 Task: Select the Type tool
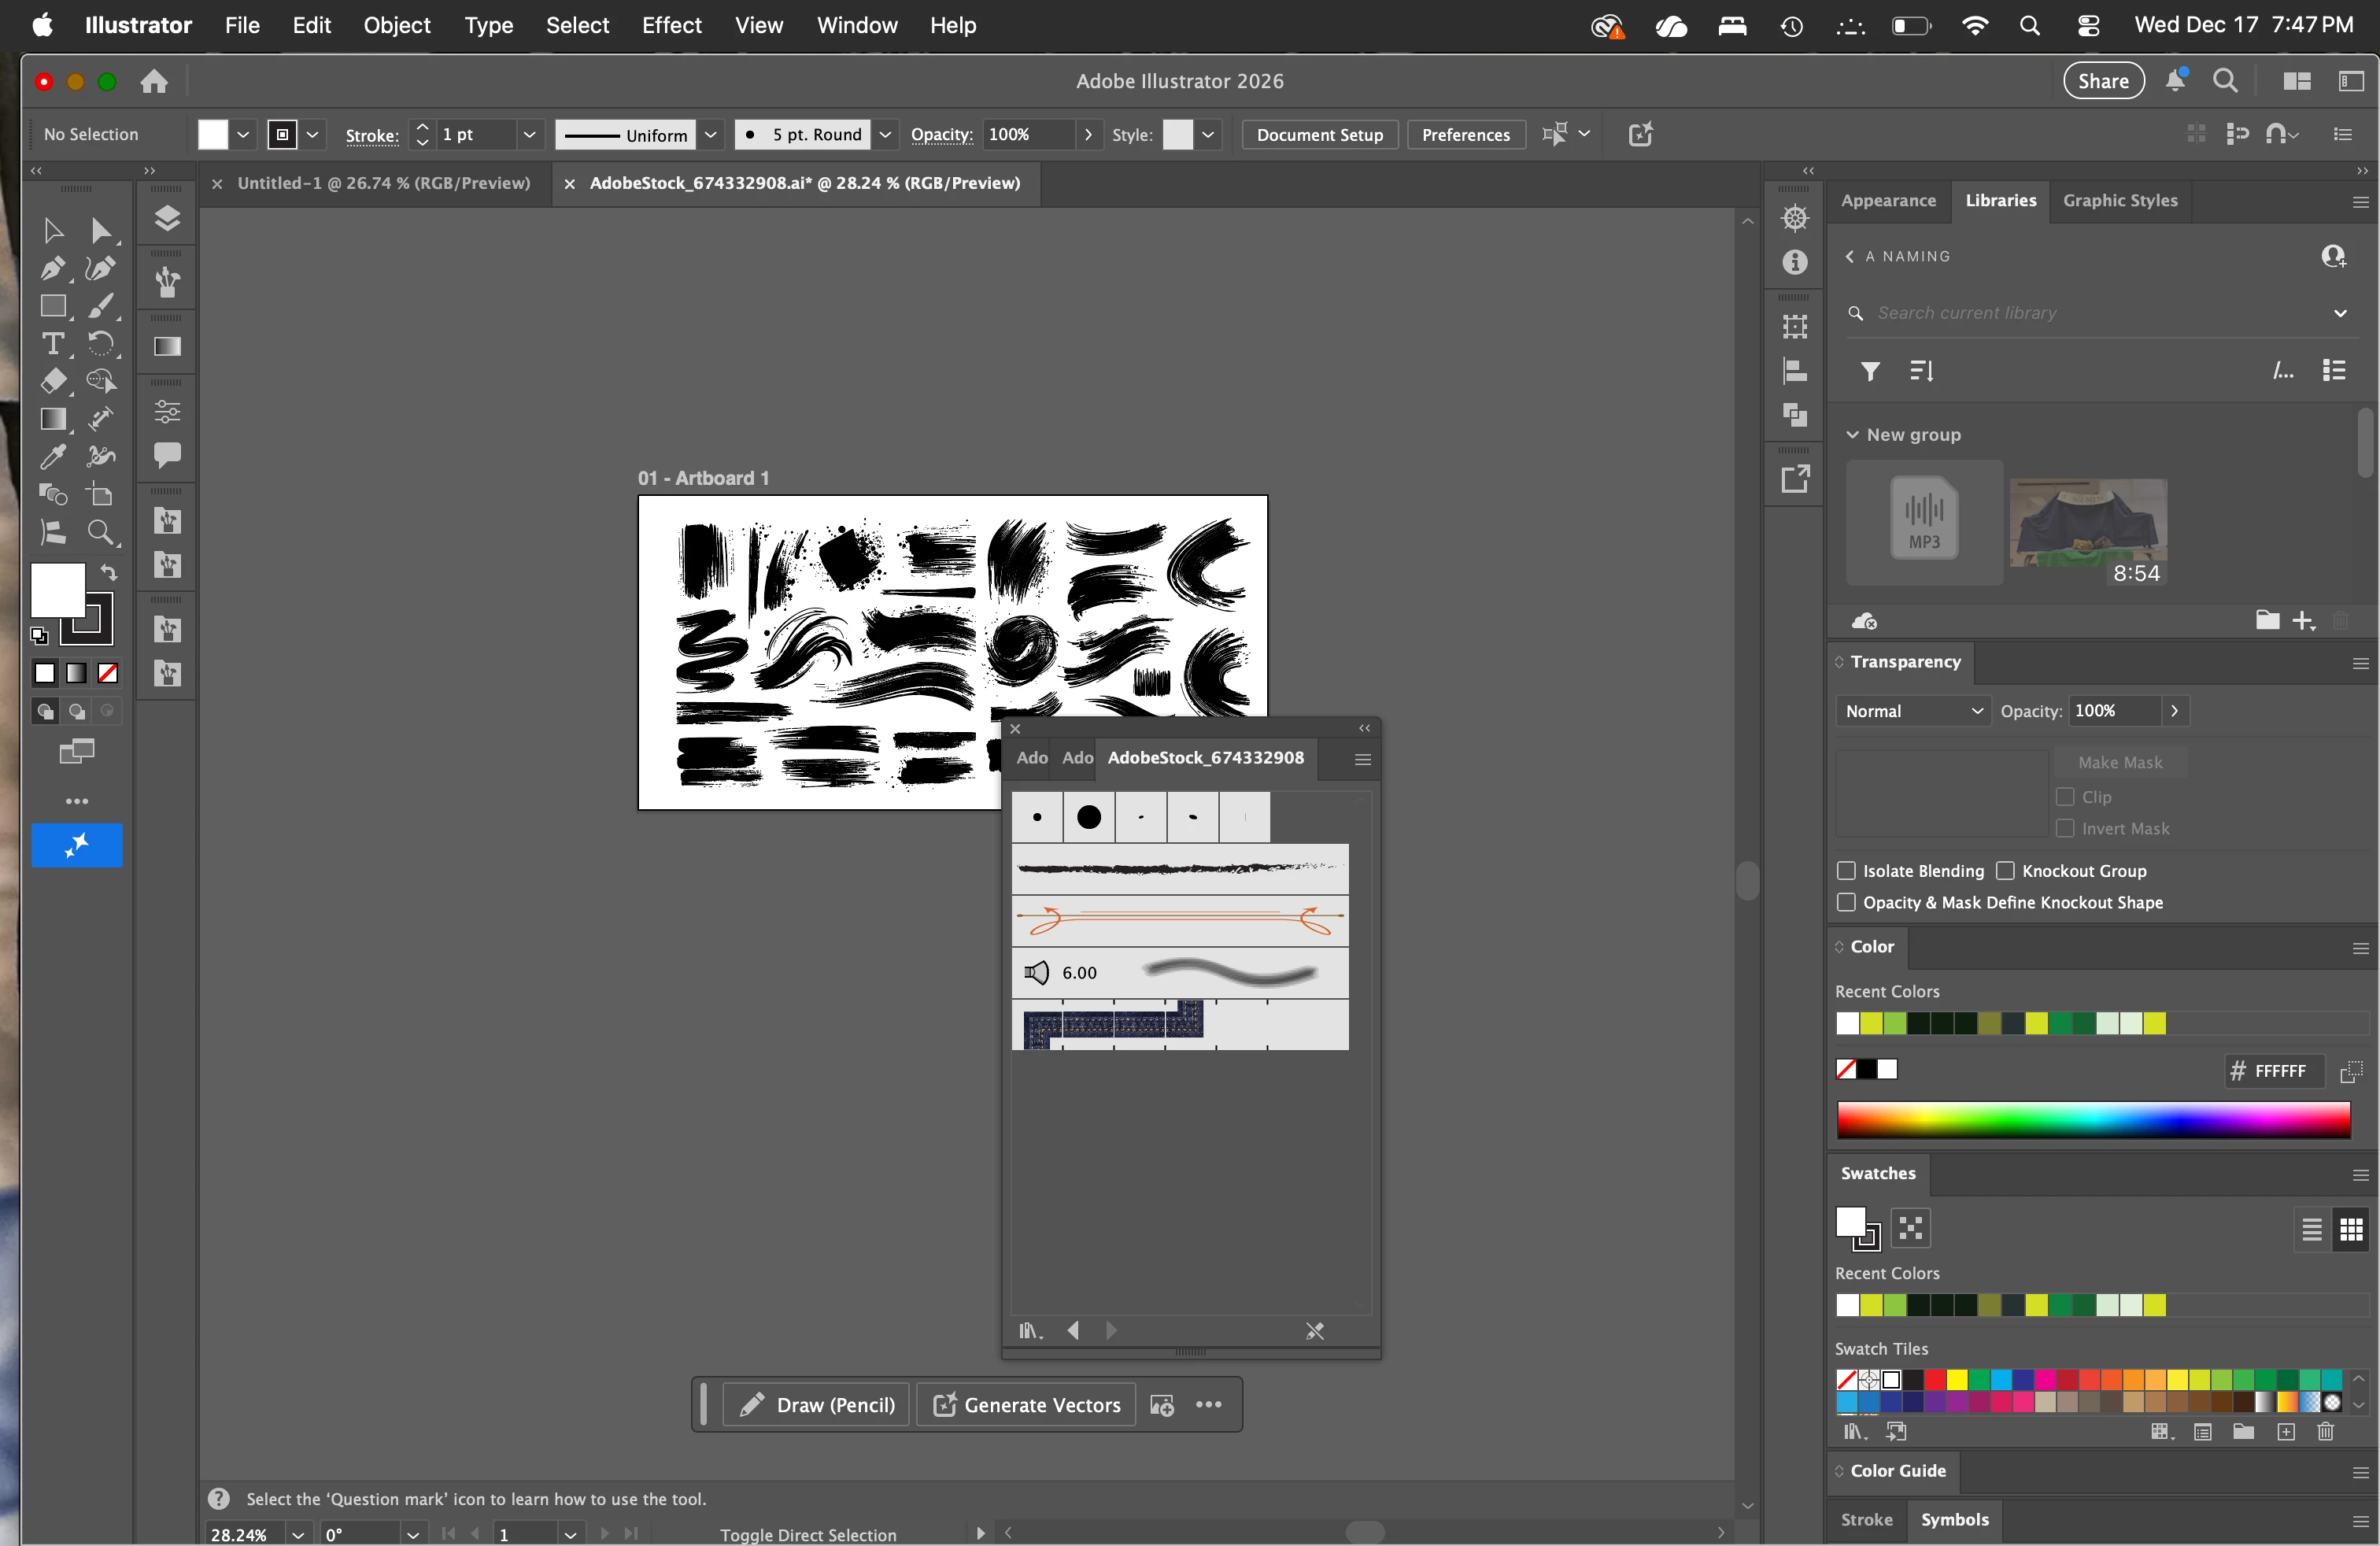(x=53, y=344)
